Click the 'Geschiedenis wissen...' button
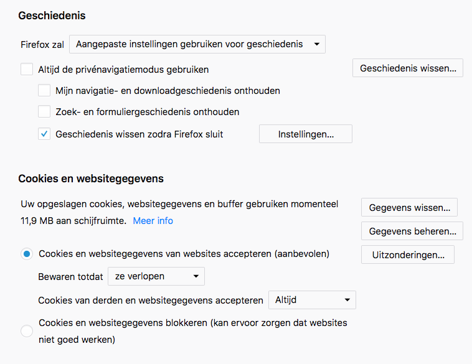 pos(407,68)
